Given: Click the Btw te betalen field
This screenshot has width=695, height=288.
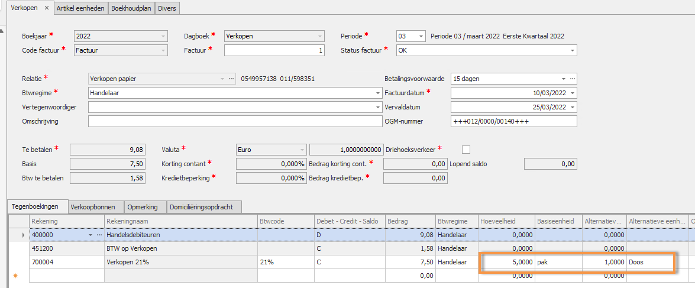Looking at the screenshot, I should 108,178.
